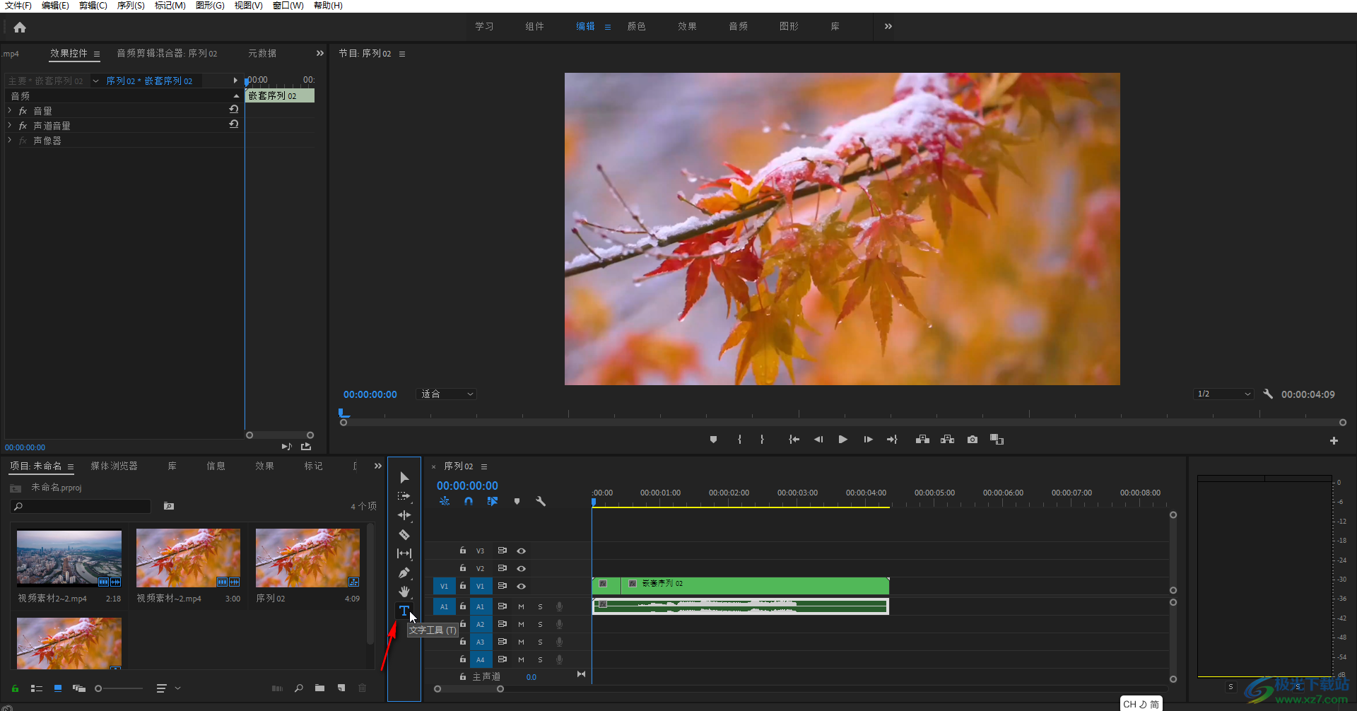Open comparison view button
The image size is (1357, 711).
pyautogui.click(x=997, y=440)
